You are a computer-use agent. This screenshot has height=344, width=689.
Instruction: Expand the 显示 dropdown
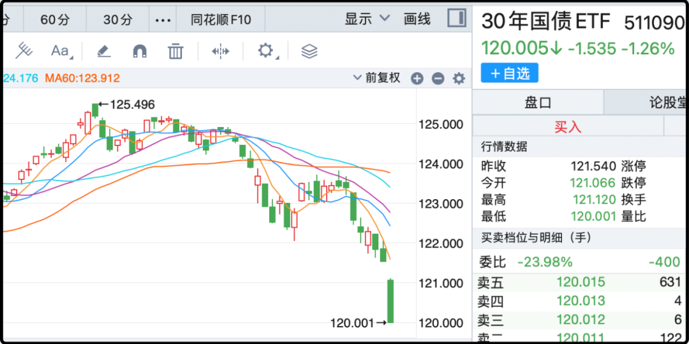coord(367,19)
